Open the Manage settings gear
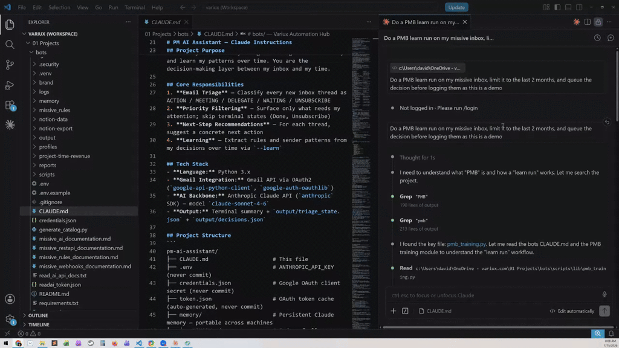The image size is (619, 348). (x=10, y=319)
